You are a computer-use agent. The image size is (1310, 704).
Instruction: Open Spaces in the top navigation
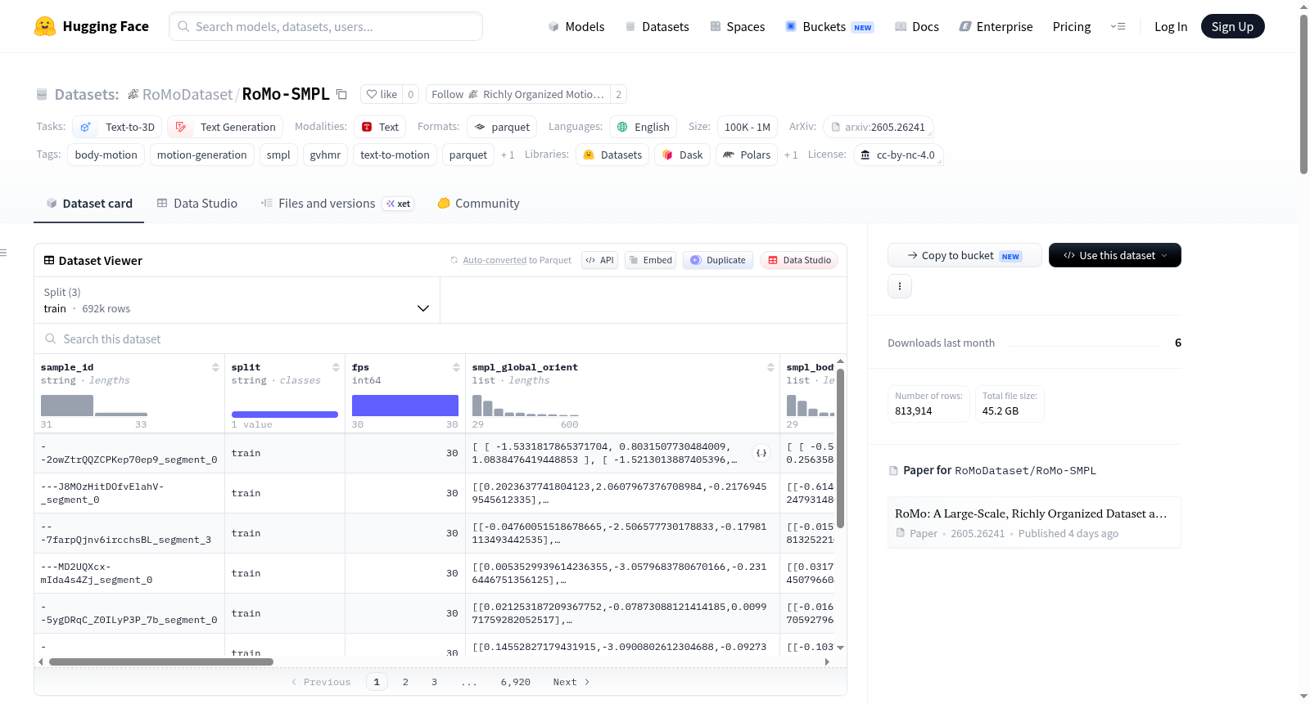[x=737, y=27]
